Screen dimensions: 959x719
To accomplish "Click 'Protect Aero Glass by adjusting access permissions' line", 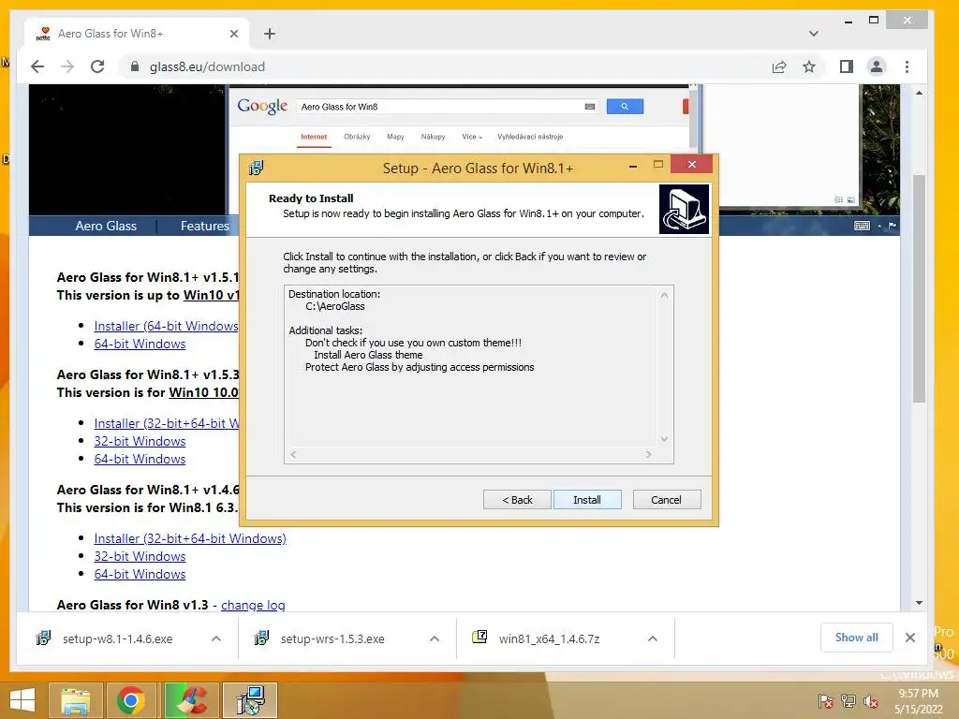I will click(x=420, y=367).
